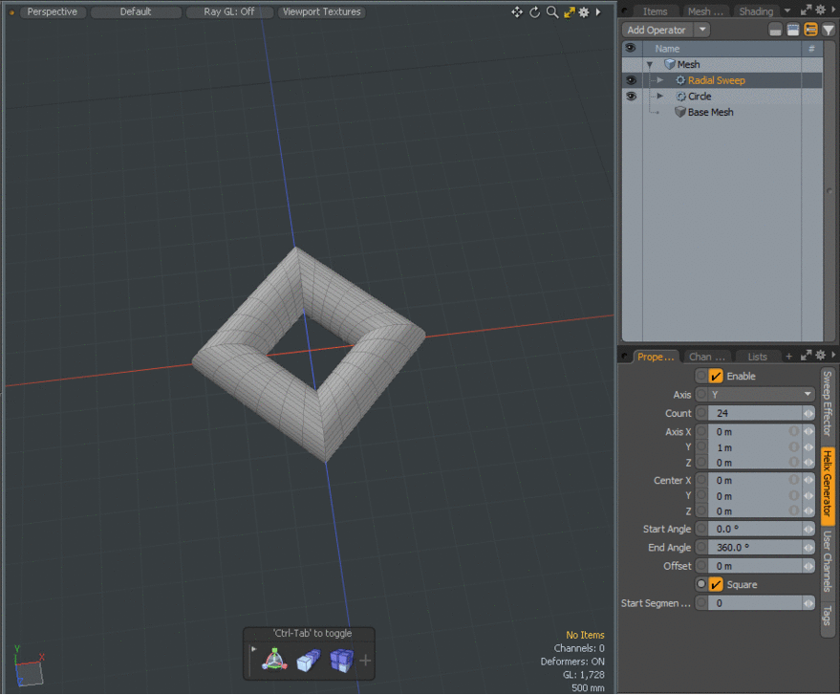Switch to the Shading tab
Viewport: 840px width, 695px height.
[755, 11]
